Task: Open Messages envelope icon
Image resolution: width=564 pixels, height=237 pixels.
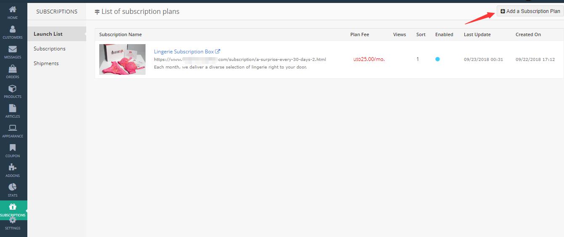Action: coord(13,49)
